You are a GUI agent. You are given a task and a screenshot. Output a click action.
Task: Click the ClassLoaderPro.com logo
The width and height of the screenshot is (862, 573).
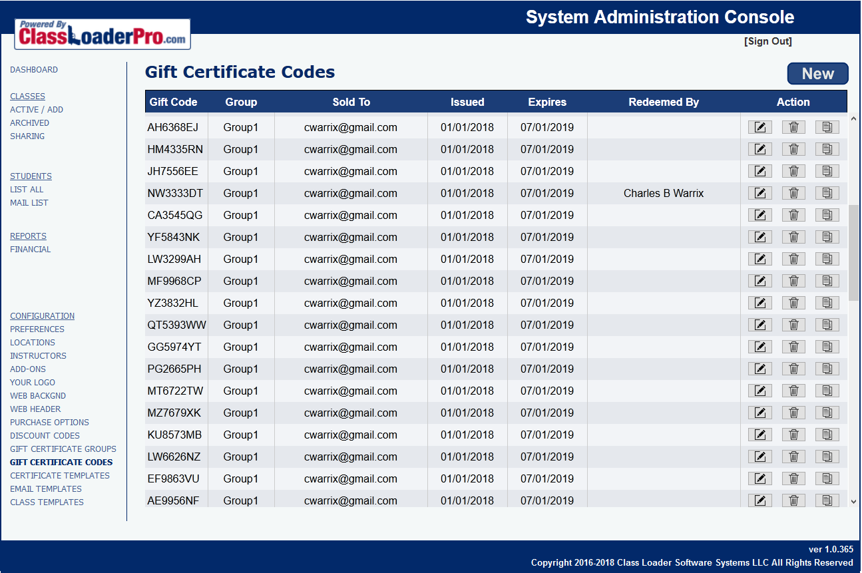pos(103,34)
